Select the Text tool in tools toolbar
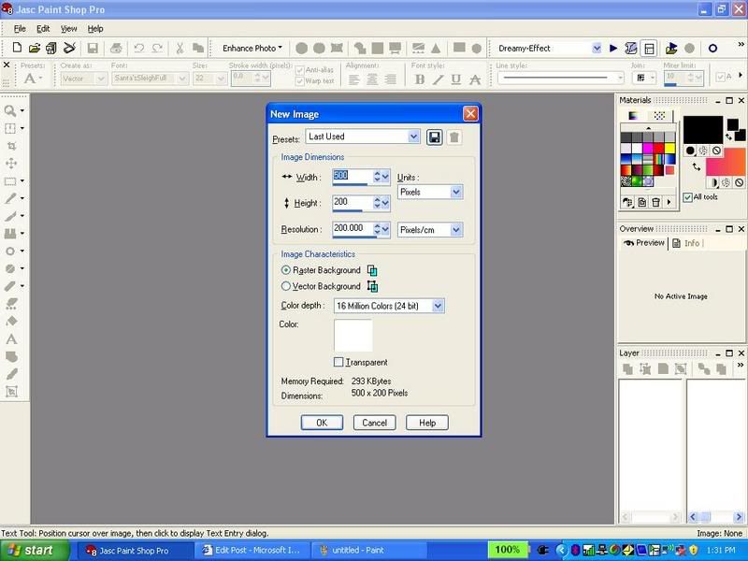Viewport: 748px width, 561px height. [x=11, y=339]
